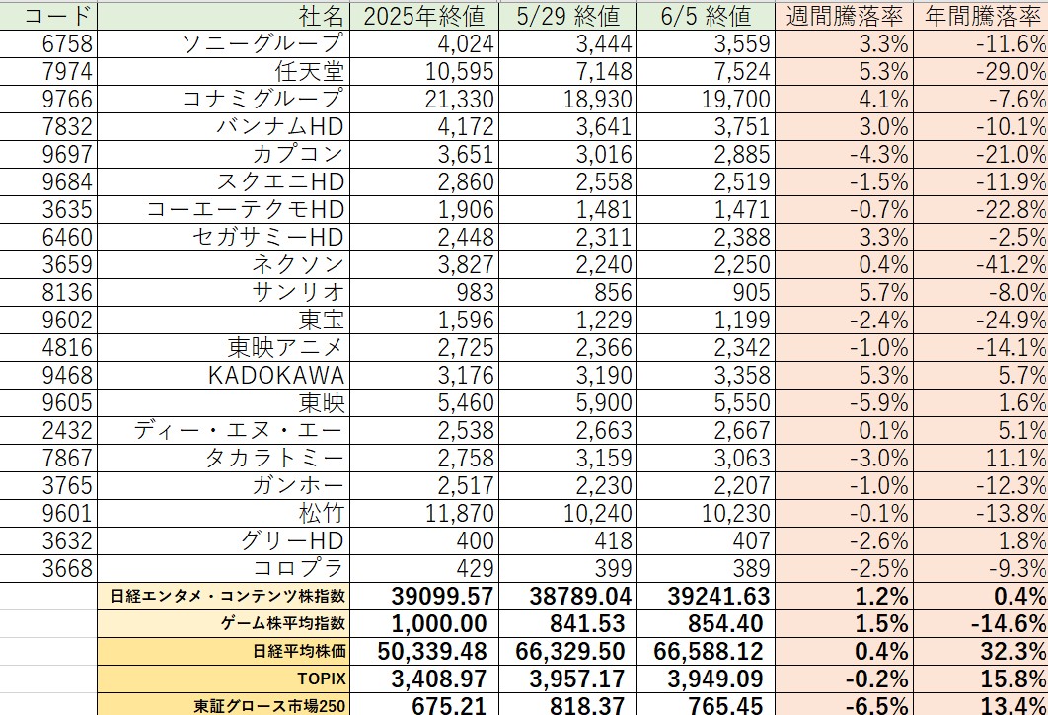Select Nexon's yearly change -41.2%

[x=981, y=264]
